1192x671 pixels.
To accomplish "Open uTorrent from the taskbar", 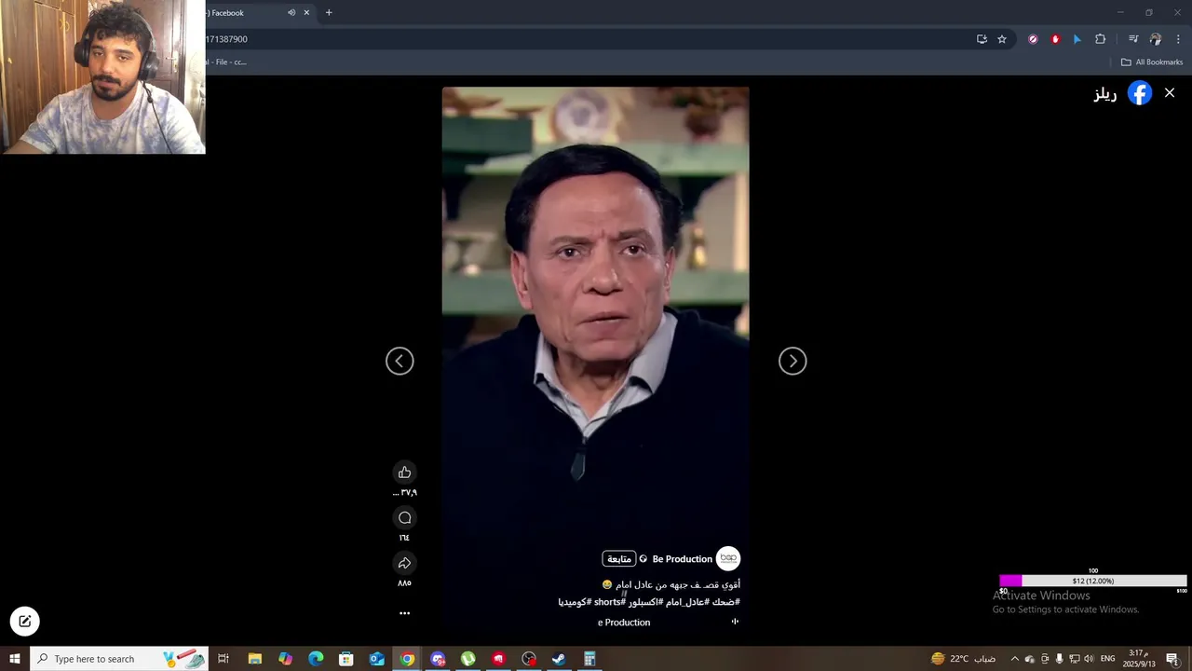I will pyautogui.click(x=468, y=659).
